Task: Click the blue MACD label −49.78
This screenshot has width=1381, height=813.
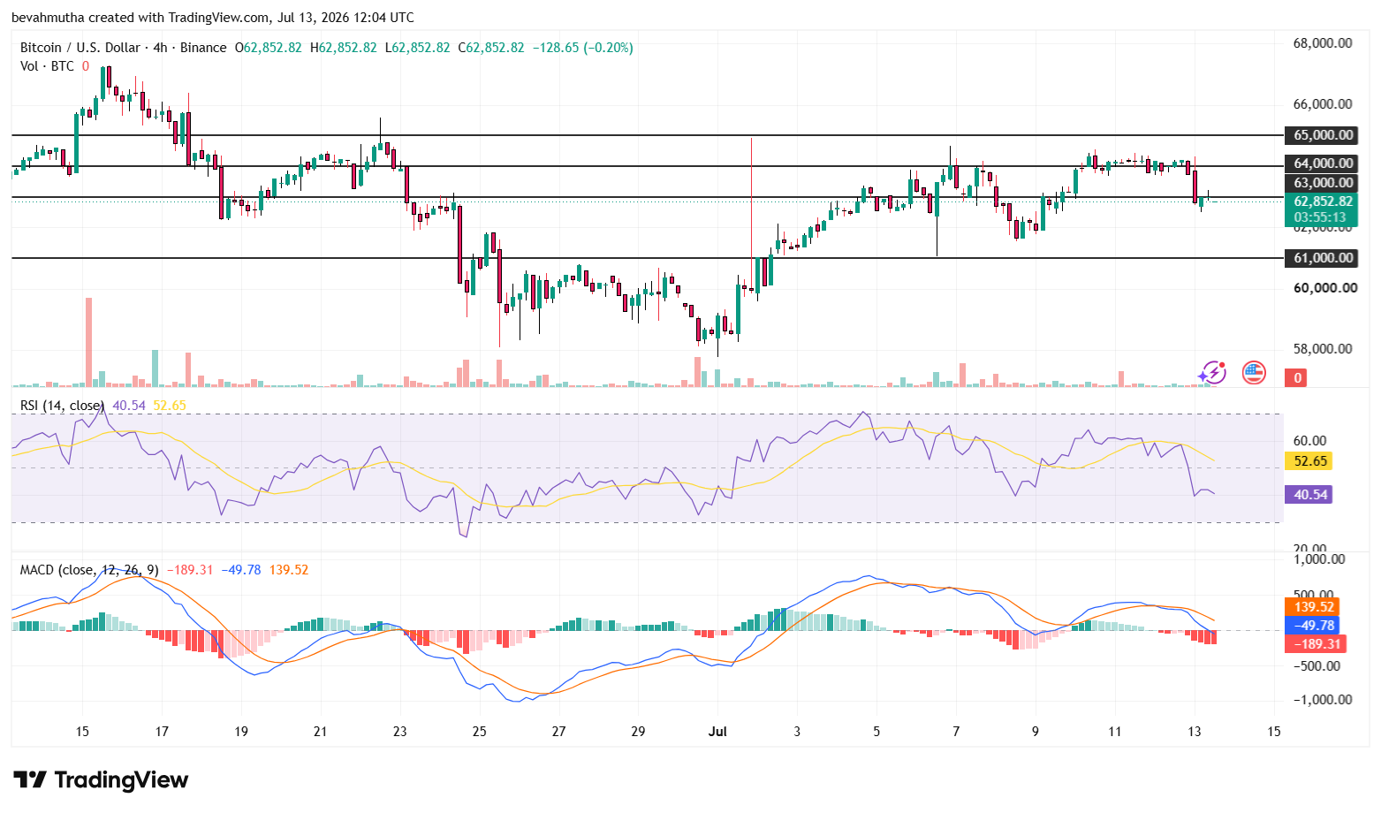Action: pos(1312,626)
